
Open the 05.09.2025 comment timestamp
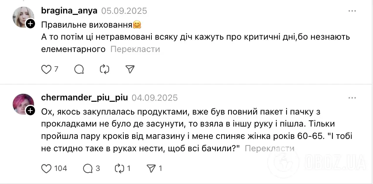[x=124, y=11]
